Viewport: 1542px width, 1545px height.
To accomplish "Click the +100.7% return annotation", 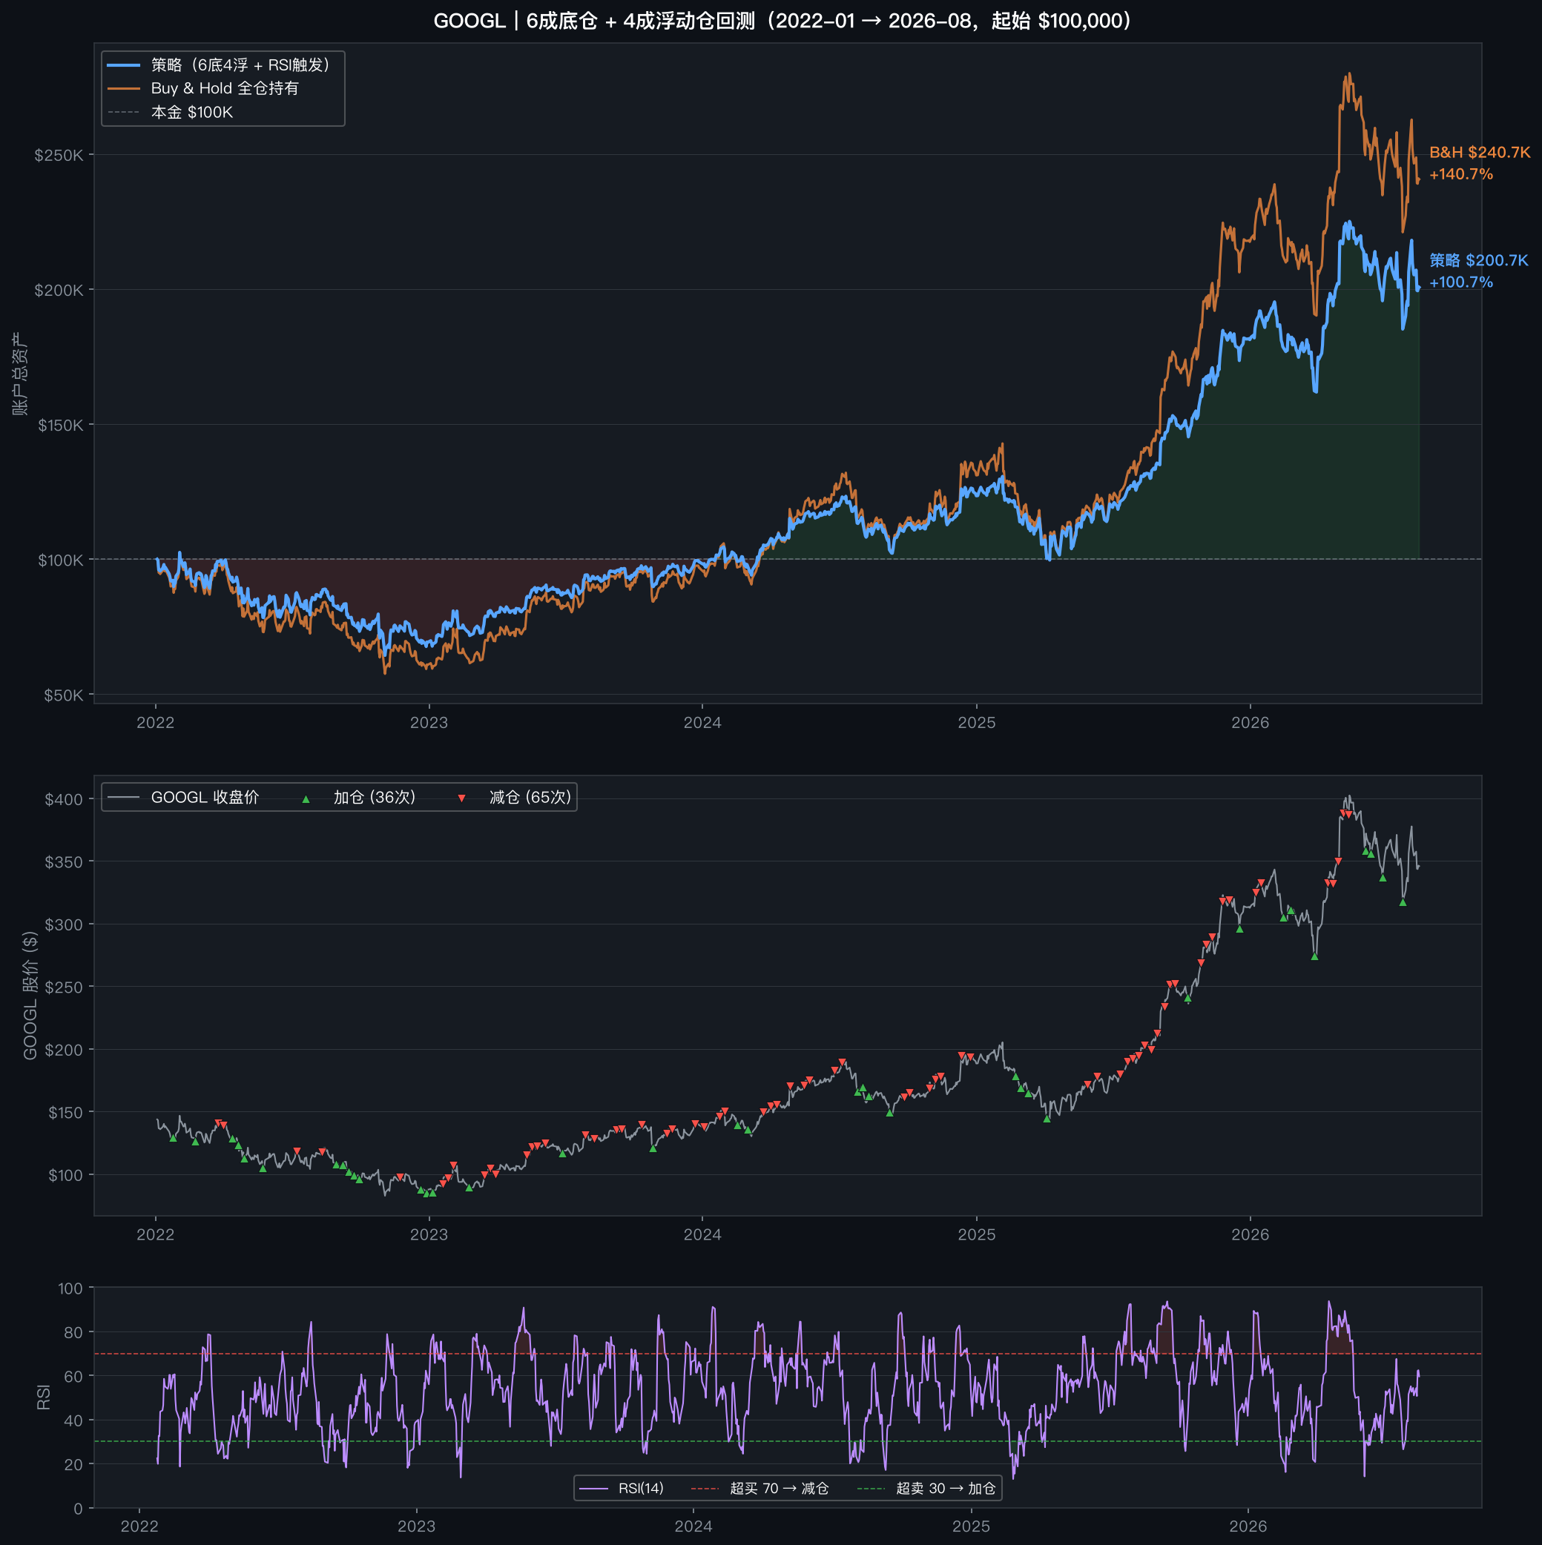I will tap(1461, 282).
